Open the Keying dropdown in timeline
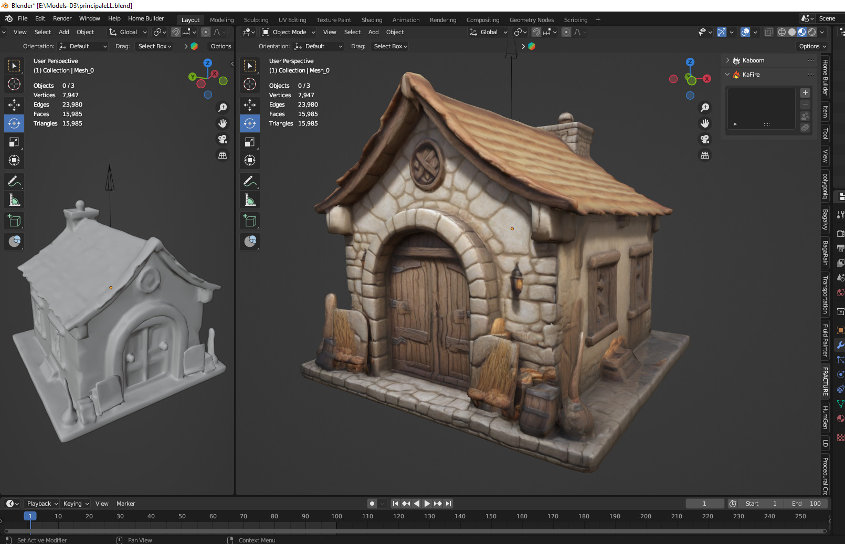This screenshot has width=845, height=544. (76, 504)
